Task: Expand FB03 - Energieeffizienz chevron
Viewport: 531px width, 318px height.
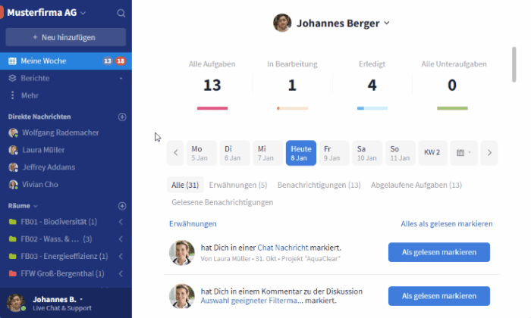Action: (121, 256)
